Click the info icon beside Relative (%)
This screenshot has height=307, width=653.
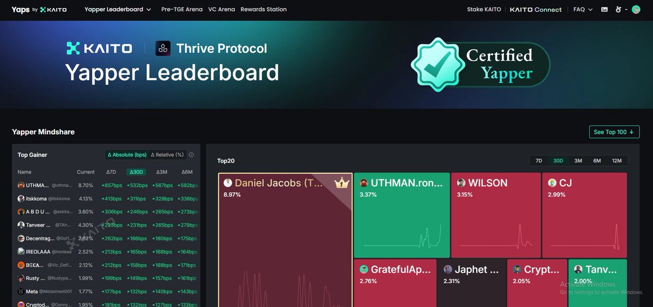(x=191, y=155)
